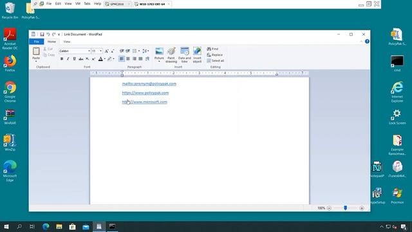Center align the text
Viewport: 412px width, 232px height.
coord(128,59)
